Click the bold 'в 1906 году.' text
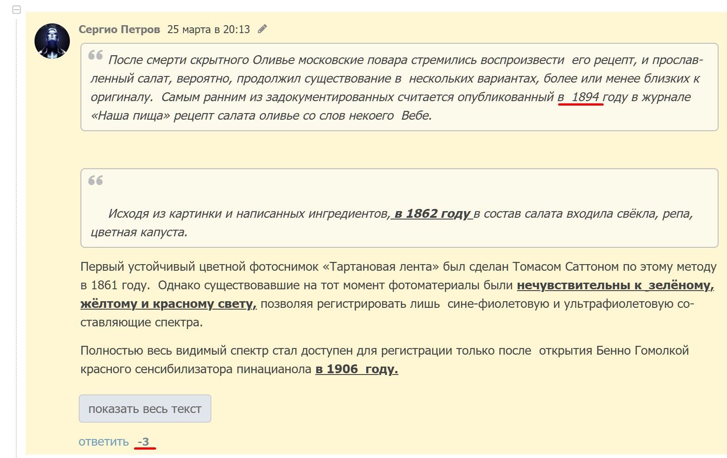The height and width of the screenshot is (458, 727). [x=356, y=369]
